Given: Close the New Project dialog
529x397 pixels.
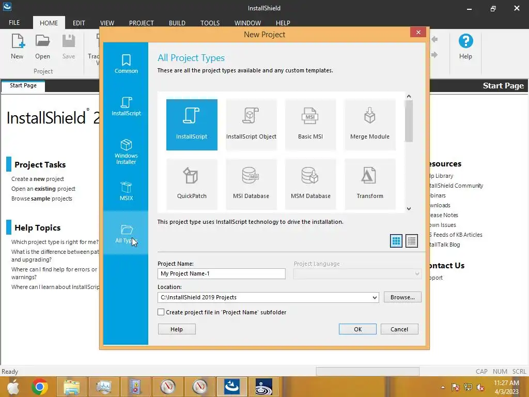Looking at the screenshot, I should tap(418, 33).
